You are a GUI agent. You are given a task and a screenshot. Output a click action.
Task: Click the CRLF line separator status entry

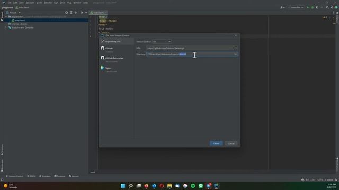313,179
